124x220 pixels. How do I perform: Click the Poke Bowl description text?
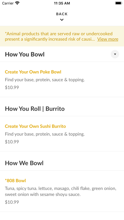click(x=45, y=80)
